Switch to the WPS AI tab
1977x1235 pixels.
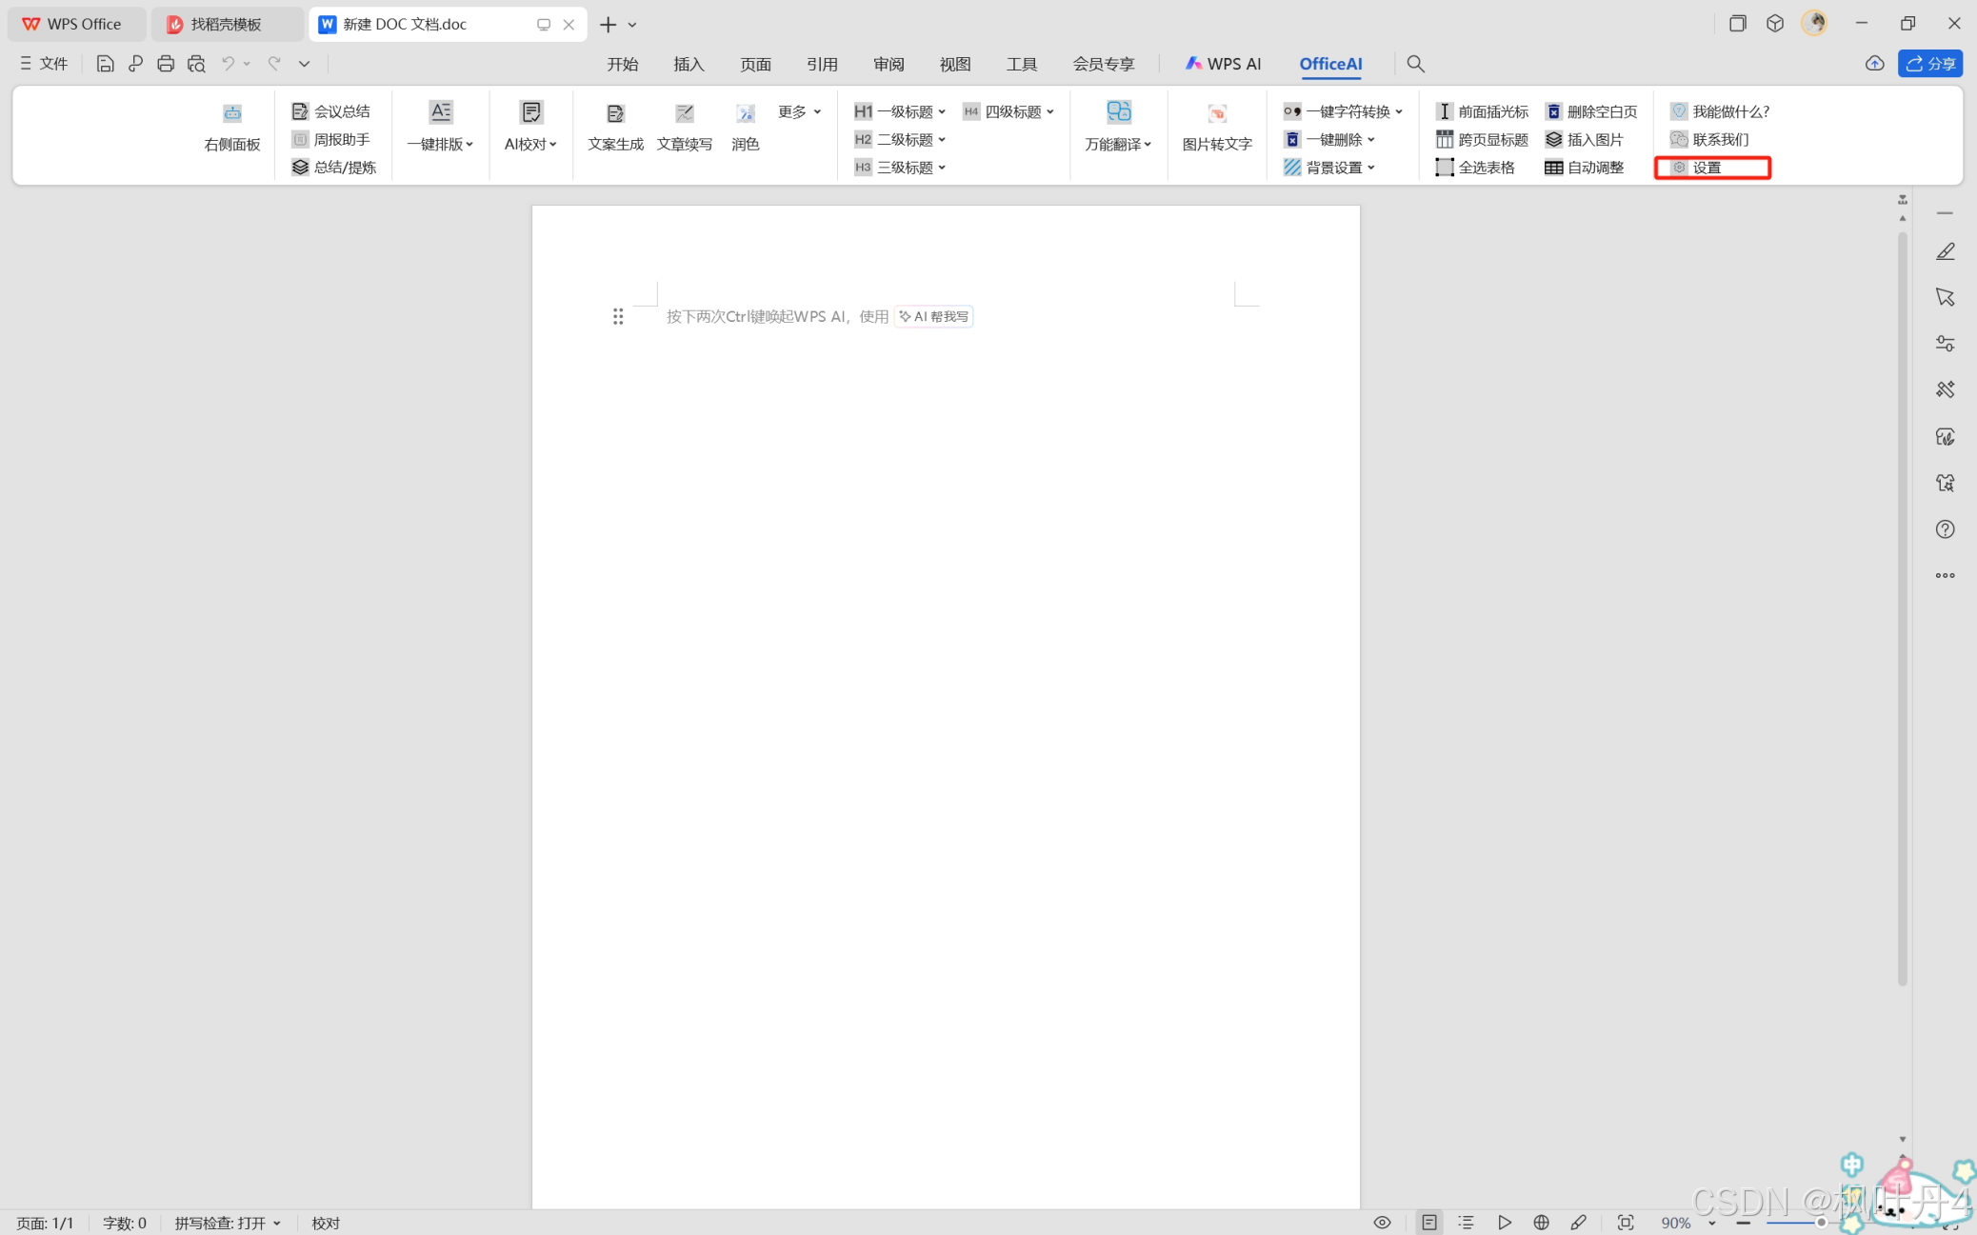[1223, 64]
